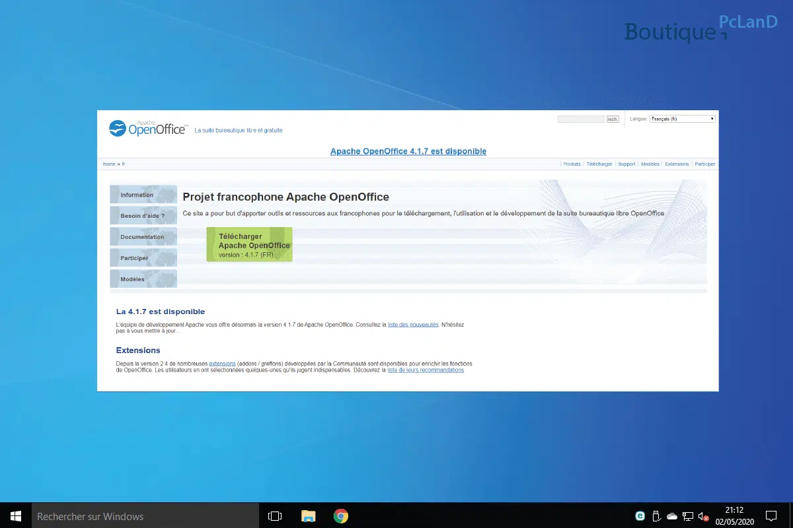Open the Participer top navigation item

pos(705,164)
